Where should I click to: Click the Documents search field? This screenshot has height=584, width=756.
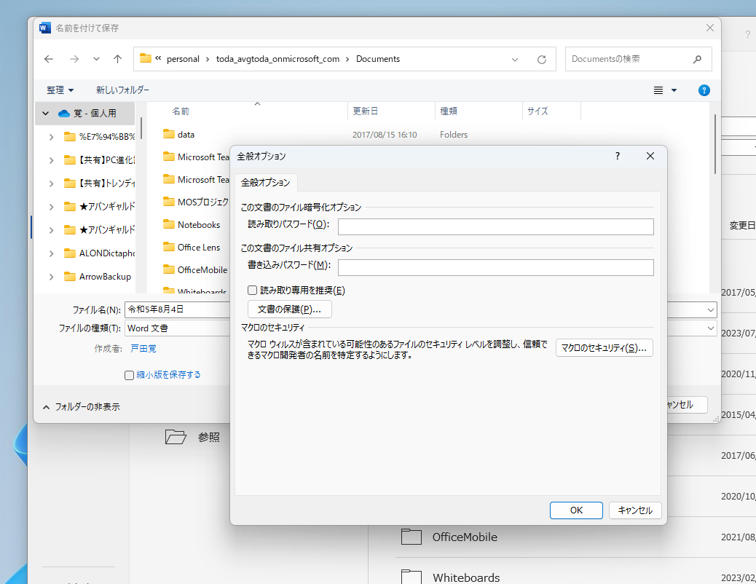click(x=638, y=59)
